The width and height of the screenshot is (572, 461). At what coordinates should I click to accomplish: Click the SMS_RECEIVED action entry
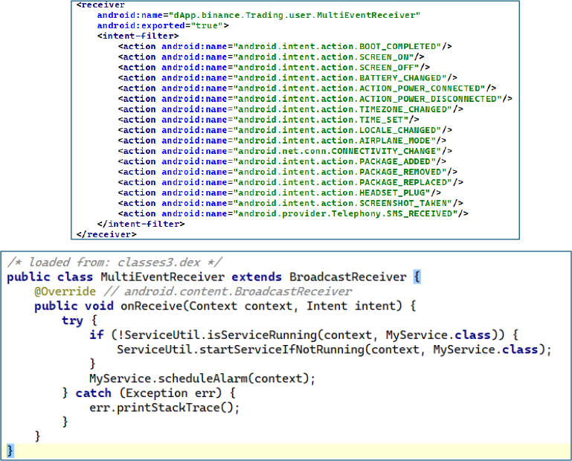293,213
